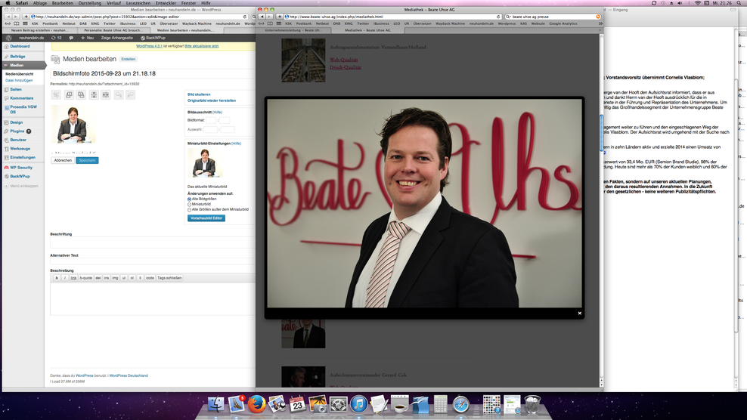Close the photo lightbox with the X
Viewport: 747px width, 420px height.
pyautogui.click(x=580, y=313)
